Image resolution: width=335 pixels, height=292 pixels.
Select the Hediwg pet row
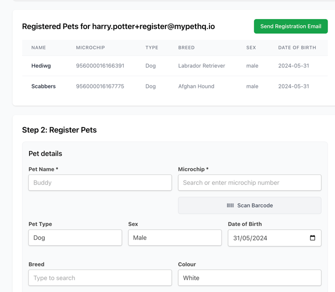[x=41, y=65]
